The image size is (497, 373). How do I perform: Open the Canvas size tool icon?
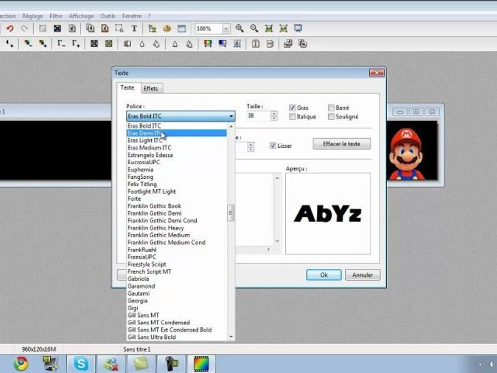105,28
